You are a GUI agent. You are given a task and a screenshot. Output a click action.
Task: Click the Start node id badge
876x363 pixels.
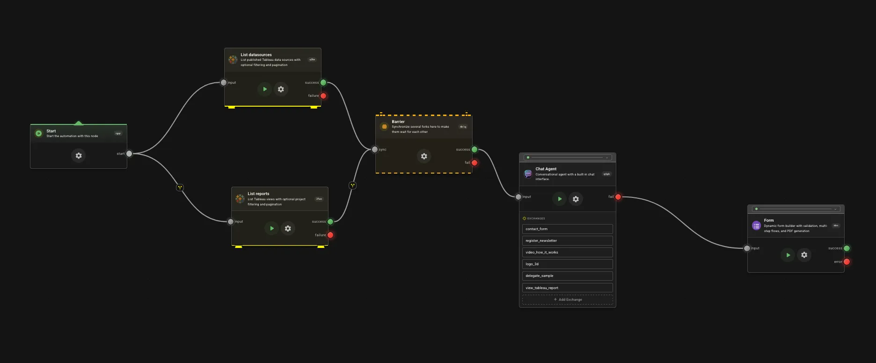tap(118, 133)
